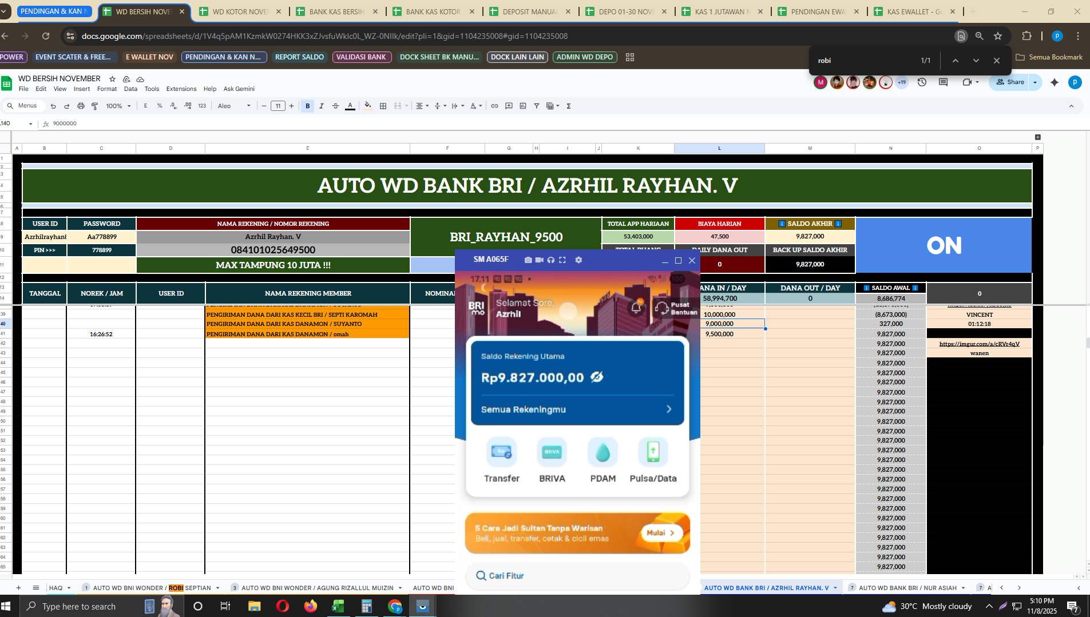Click the Share button
The width and height of the screenshot is (1090, 617).
coord(1010,82)
